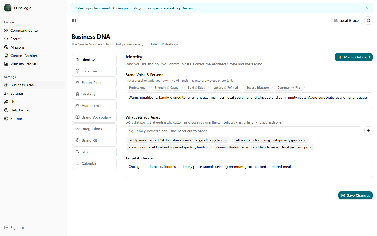Go to Missions

point(33,47)
